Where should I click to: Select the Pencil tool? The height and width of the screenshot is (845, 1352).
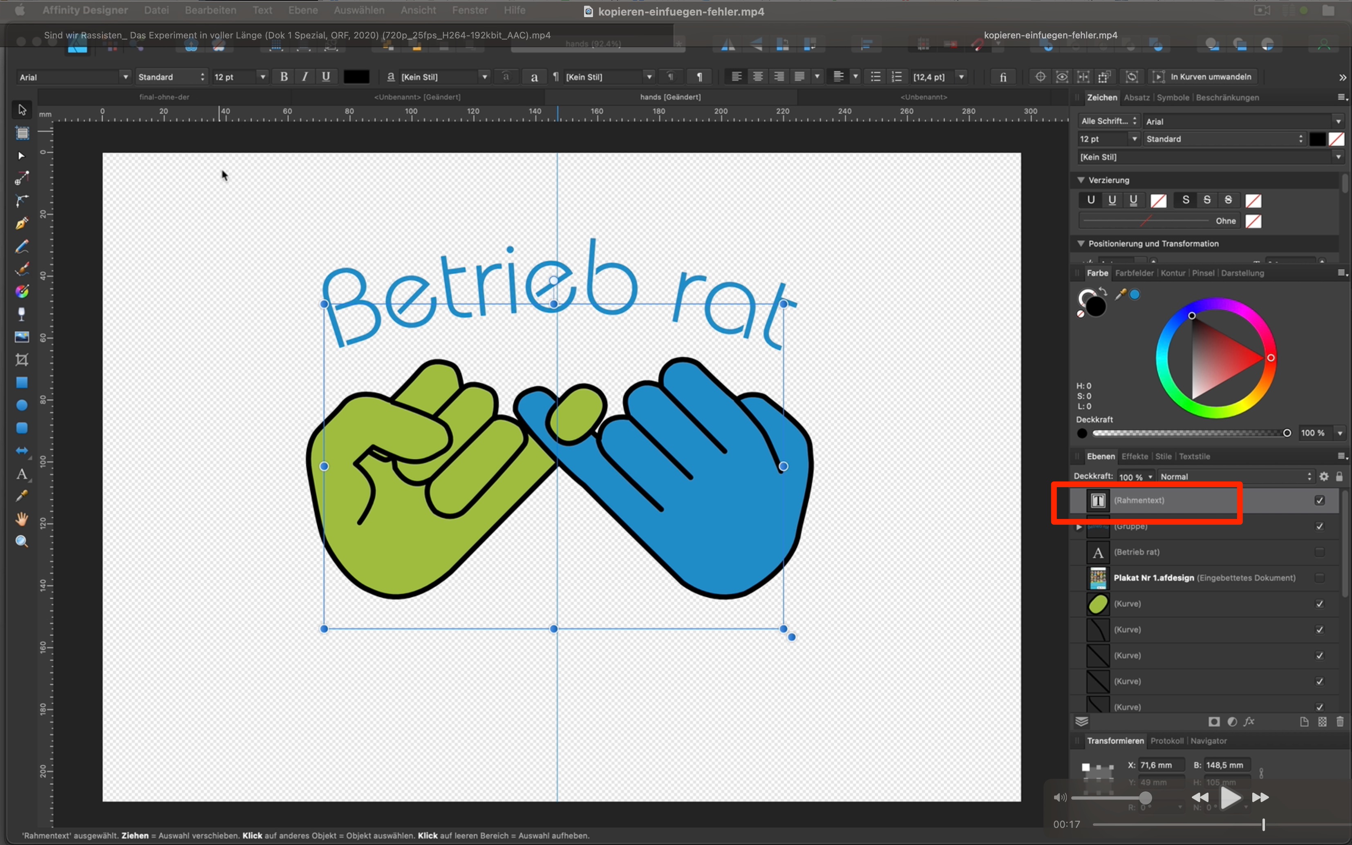22,224
